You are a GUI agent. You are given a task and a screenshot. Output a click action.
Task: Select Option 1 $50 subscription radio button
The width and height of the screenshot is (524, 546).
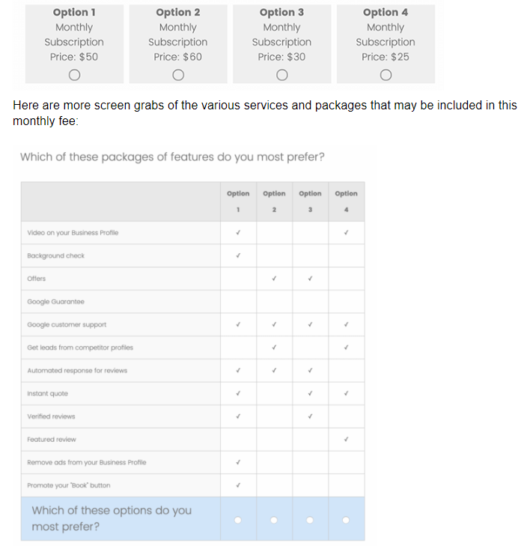click(x=73, y=75)
